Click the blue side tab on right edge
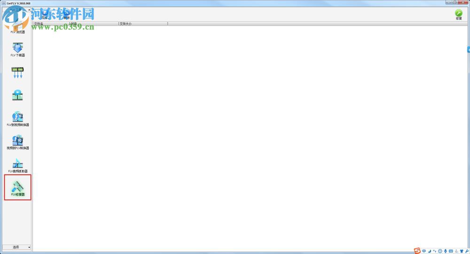Image resolution: width=470 pixels, height=254 pixels. click(x=469, y=50)
